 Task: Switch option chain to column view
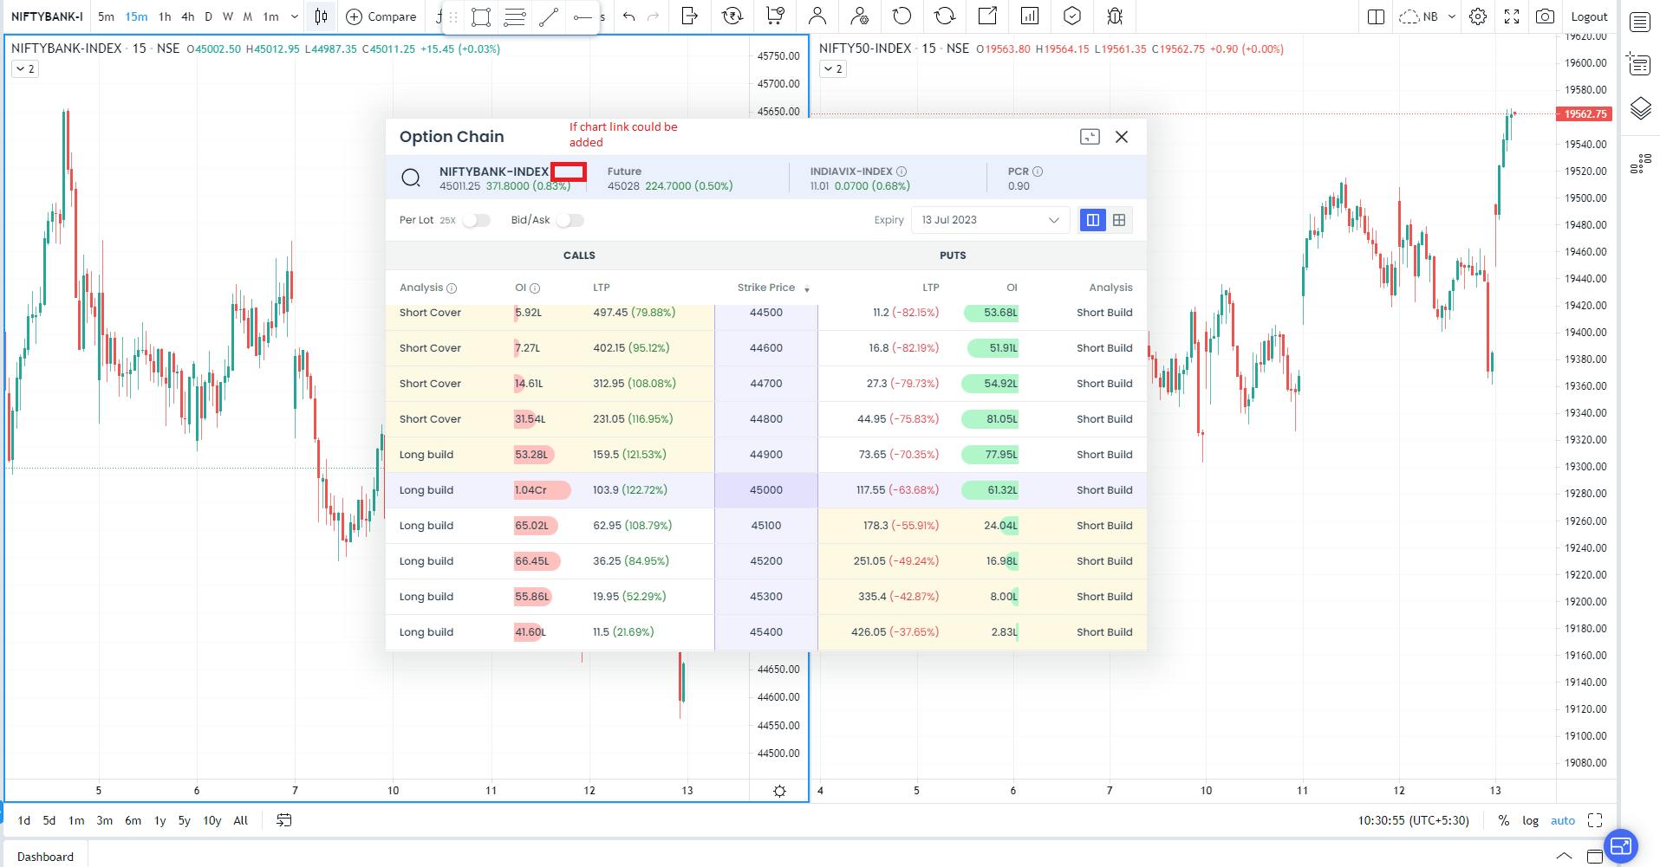(1093, 220)
